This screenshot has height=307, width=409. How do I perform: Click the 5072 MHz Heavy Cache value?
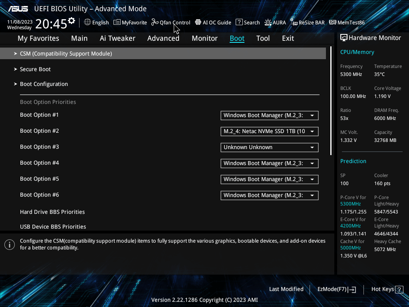[x=385, y=249]
